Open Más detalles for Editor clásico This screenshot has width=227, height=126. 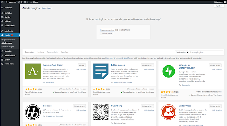tap(149, 69)
